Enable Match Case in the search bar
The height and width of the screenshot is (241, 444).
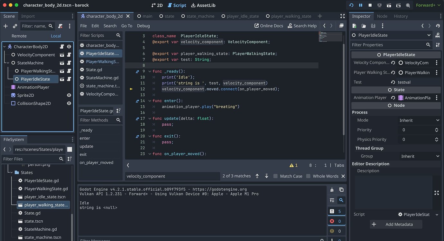pos(275,176)
